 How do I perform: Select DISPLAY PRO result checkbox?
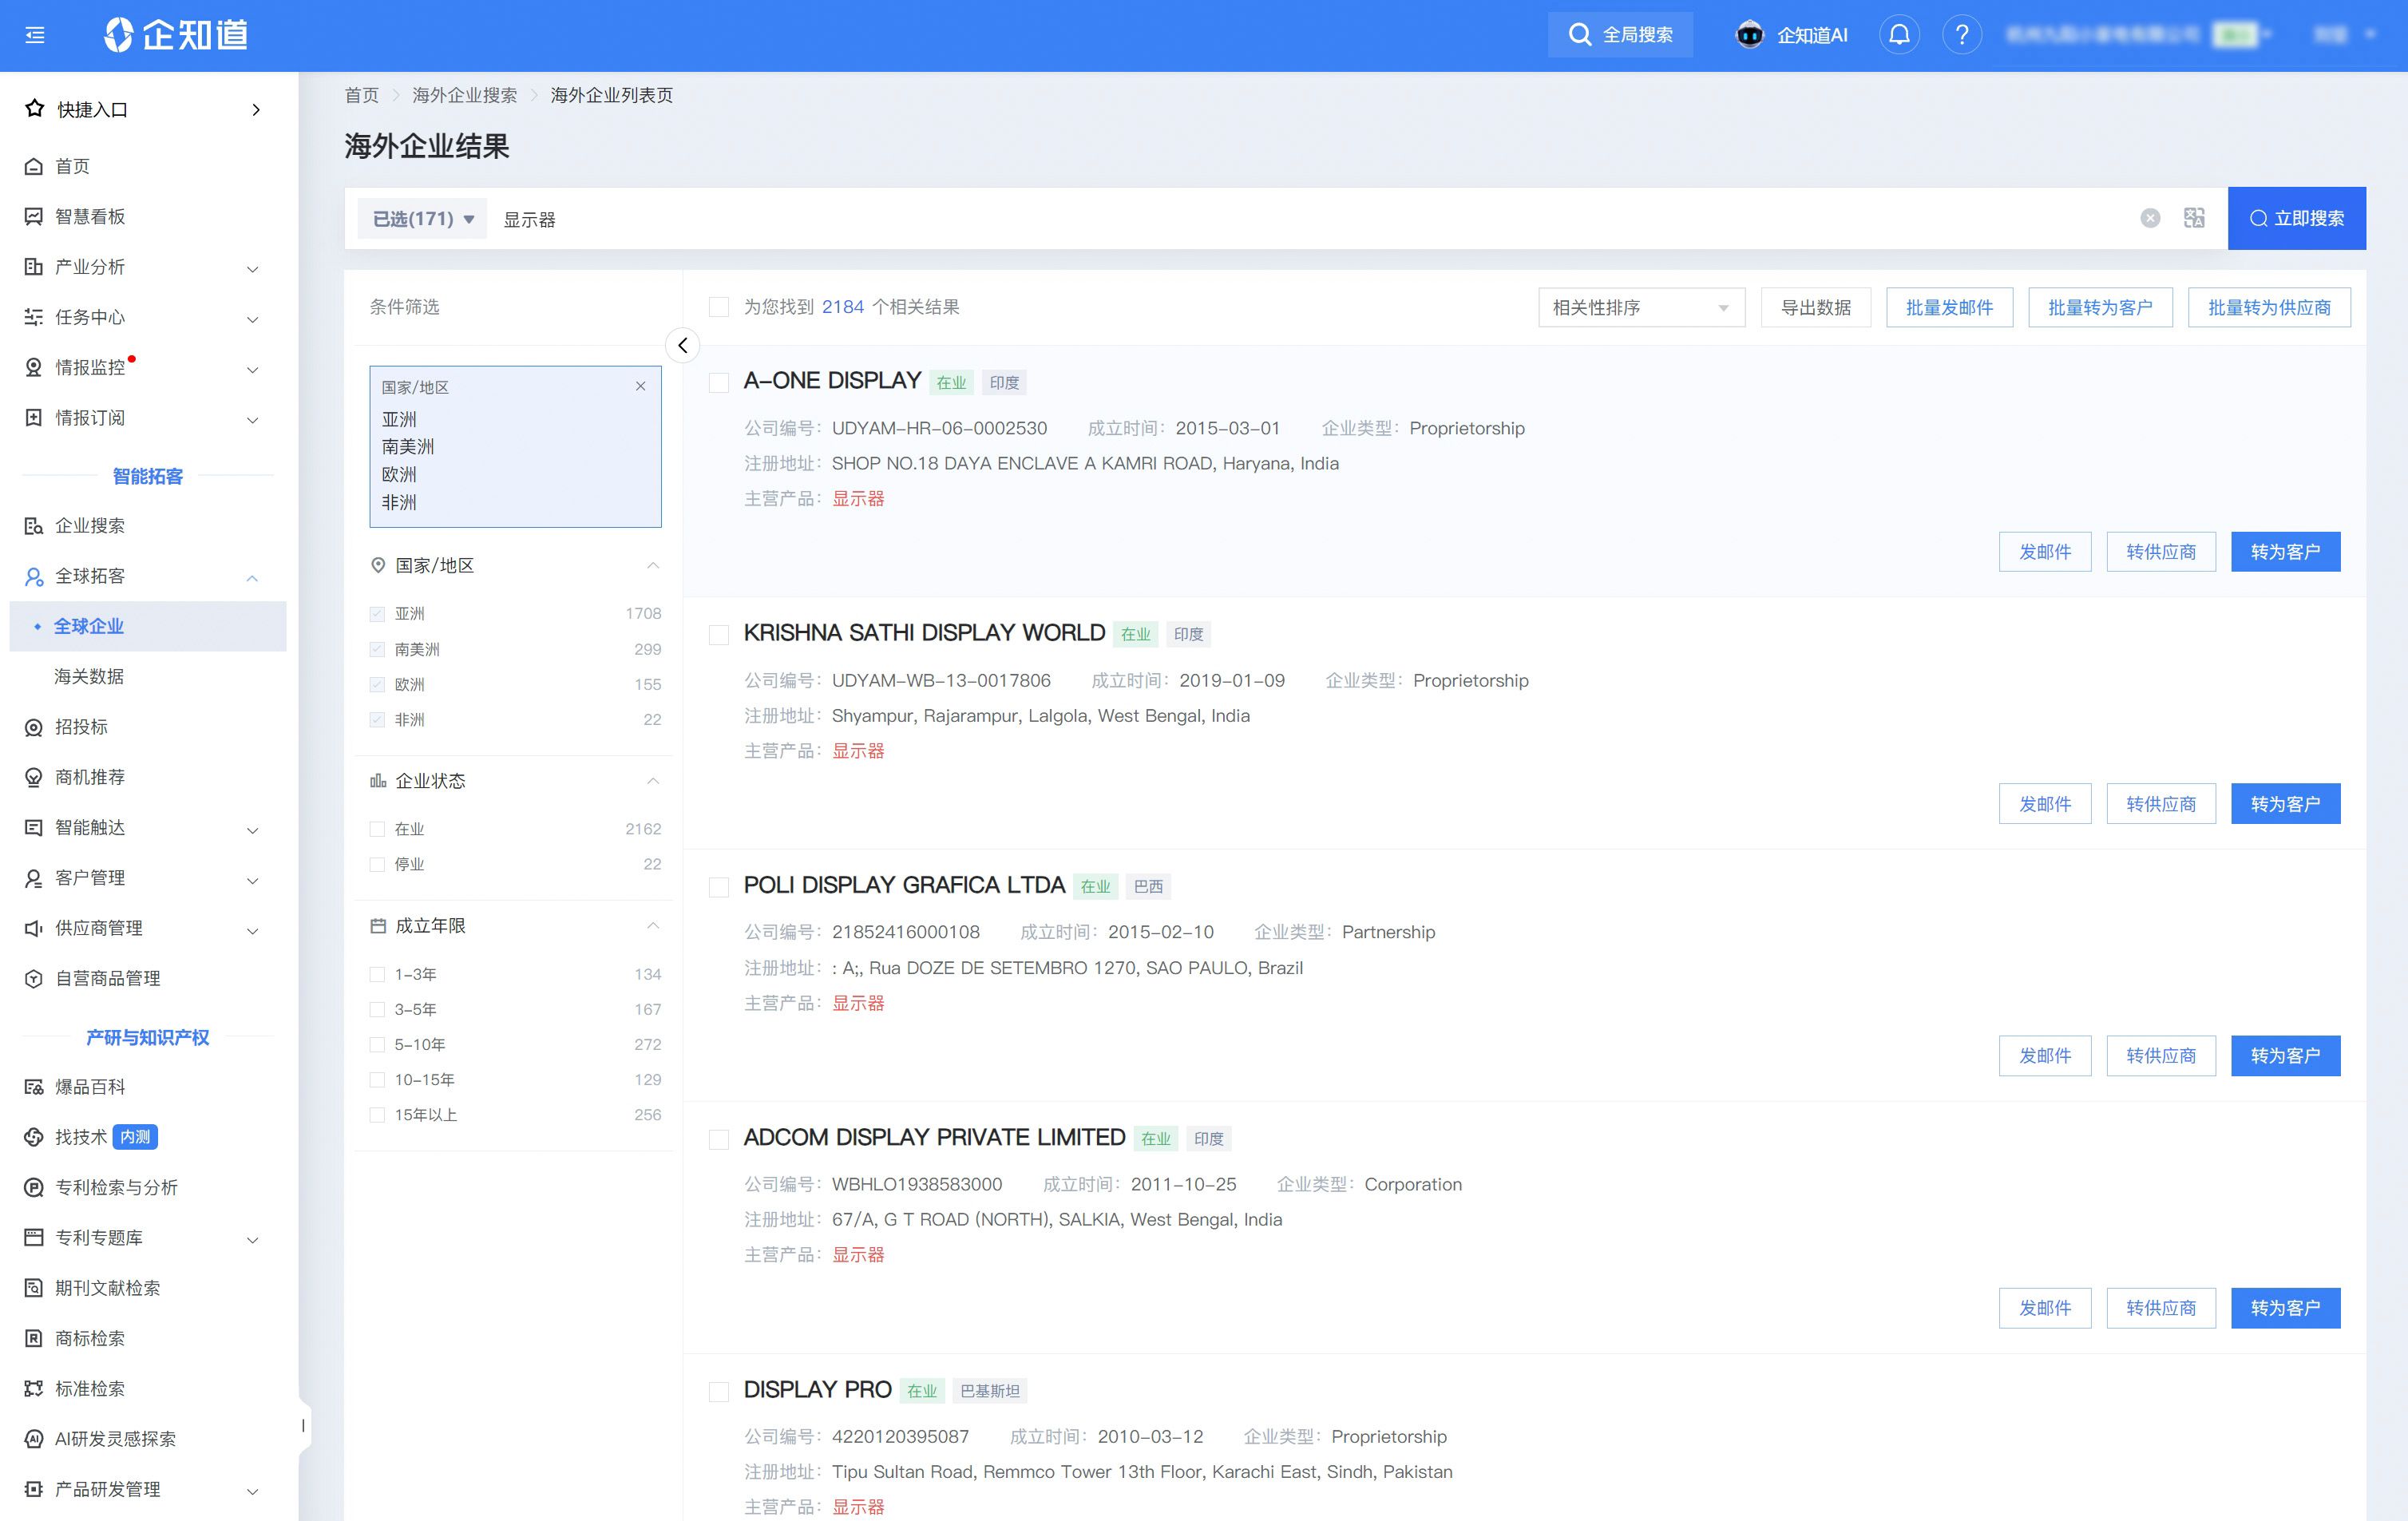coord(719,1391)
